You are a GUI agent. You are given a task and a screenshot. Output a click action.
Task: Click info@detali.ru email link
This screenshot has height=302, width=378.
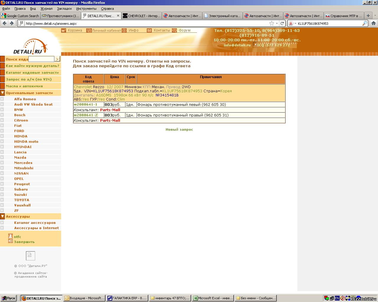click(x=237, y=45)
